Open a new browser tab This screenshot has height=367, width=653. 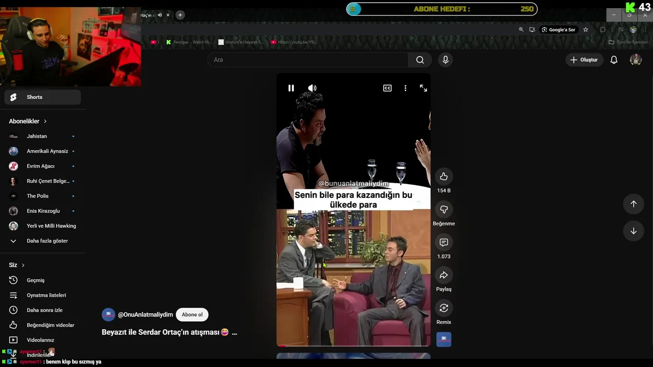180,15
